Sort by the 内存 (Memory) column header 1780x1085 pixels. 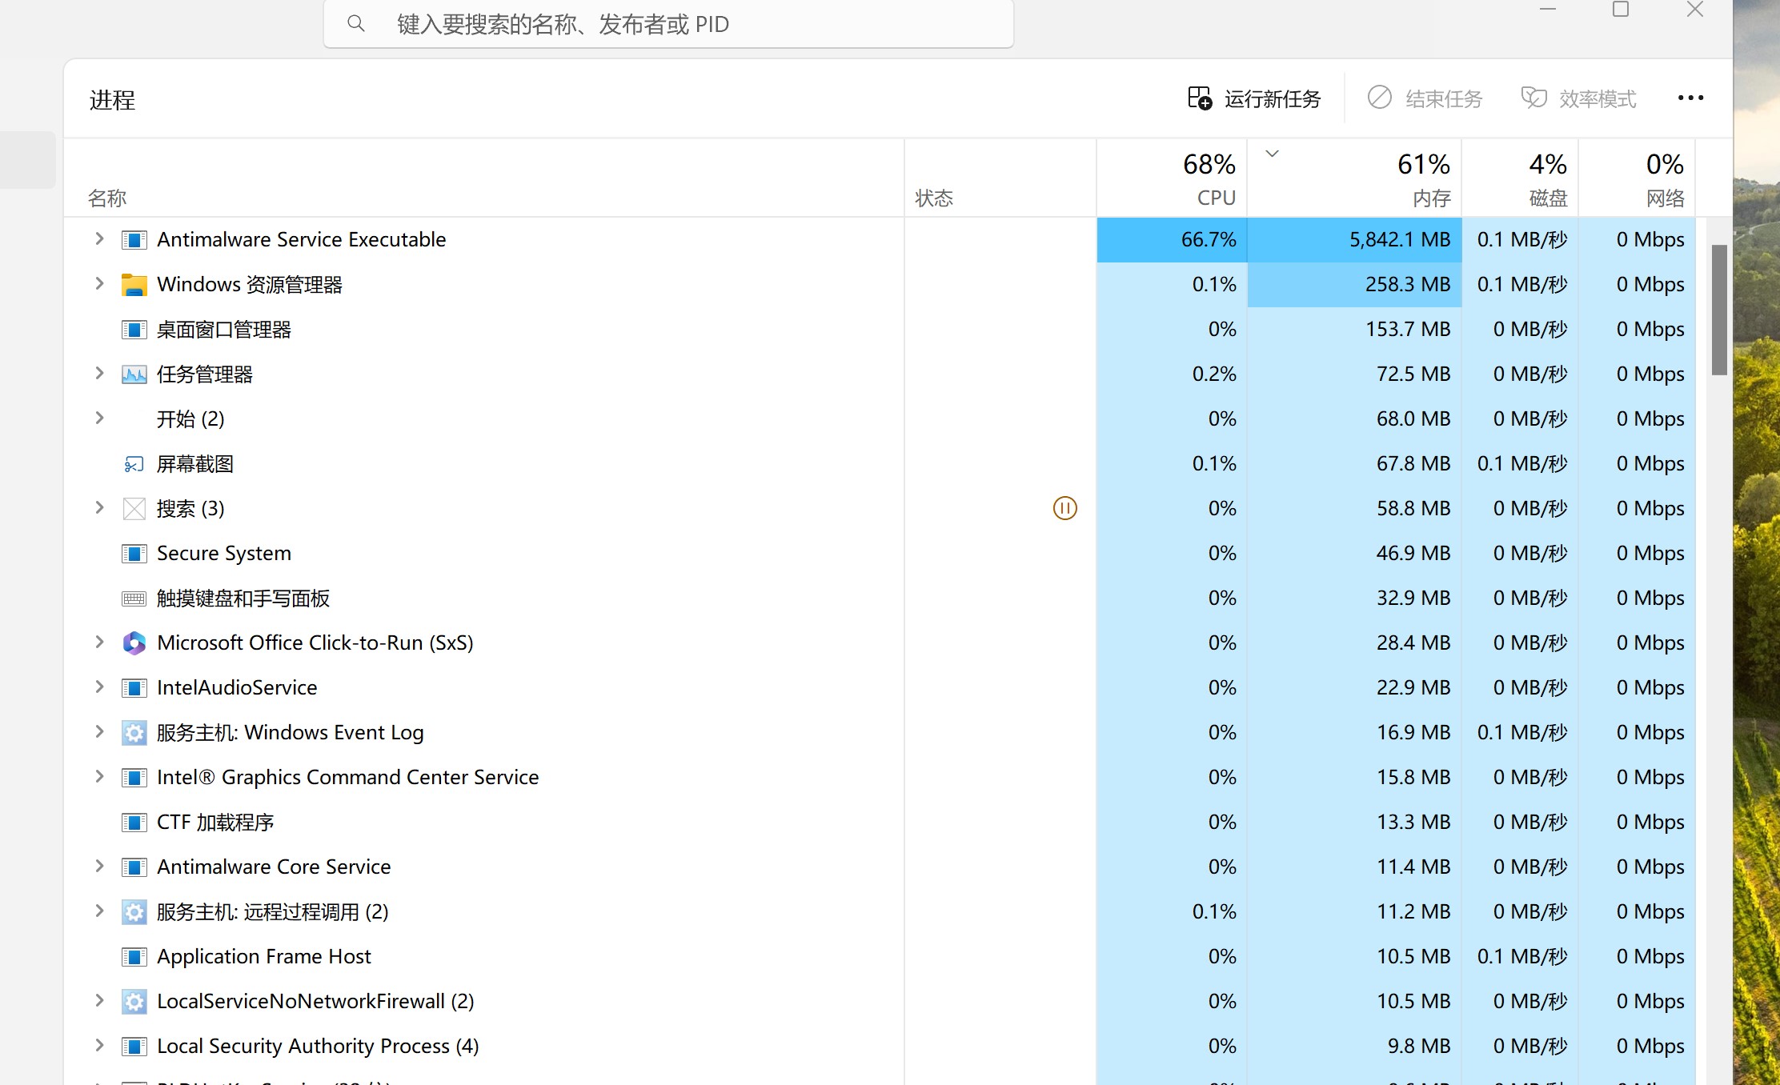pyautogui.click(x=1354, y=178)
